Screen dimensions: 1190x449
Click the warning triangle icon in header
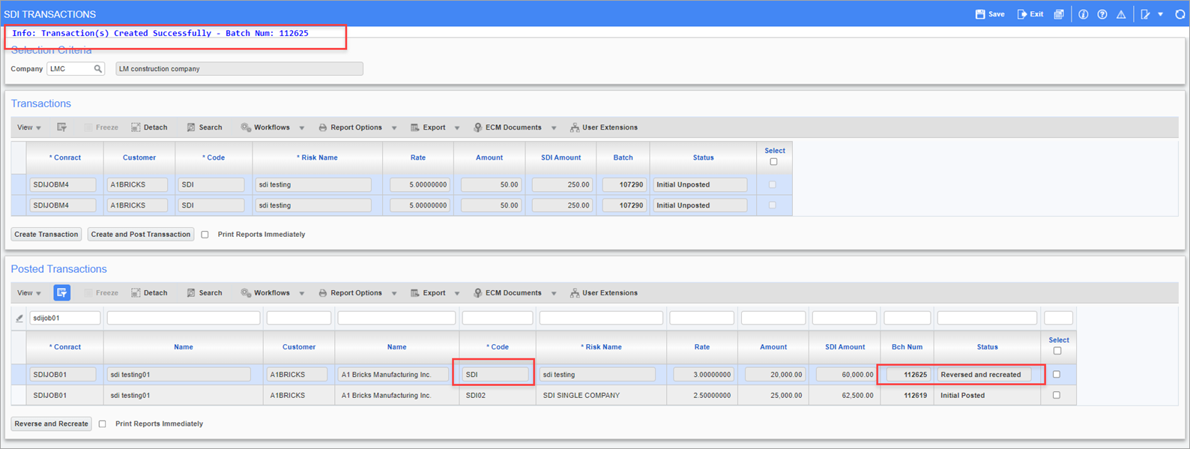pos(1121,14)
